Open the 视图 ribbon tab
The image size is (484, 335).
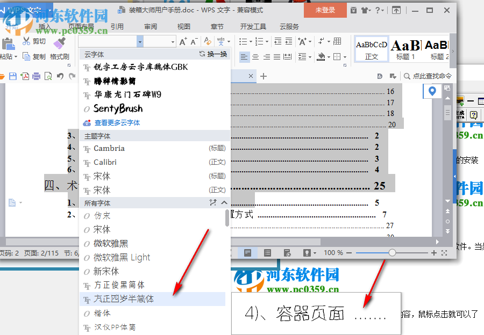coord(184,27)
